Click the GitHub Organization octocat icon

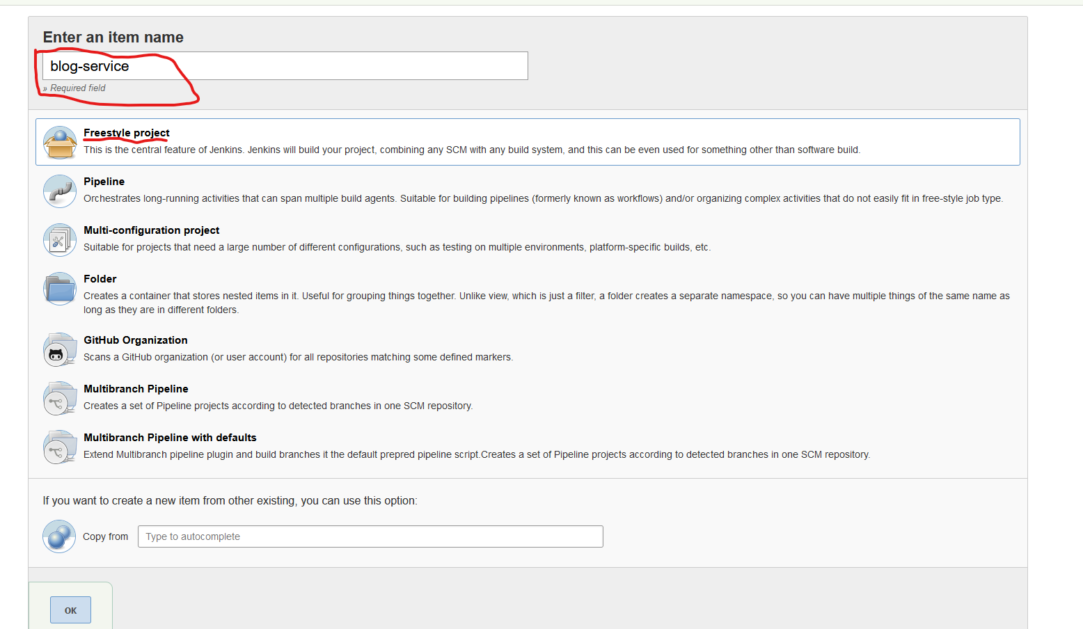click(60, 350)
